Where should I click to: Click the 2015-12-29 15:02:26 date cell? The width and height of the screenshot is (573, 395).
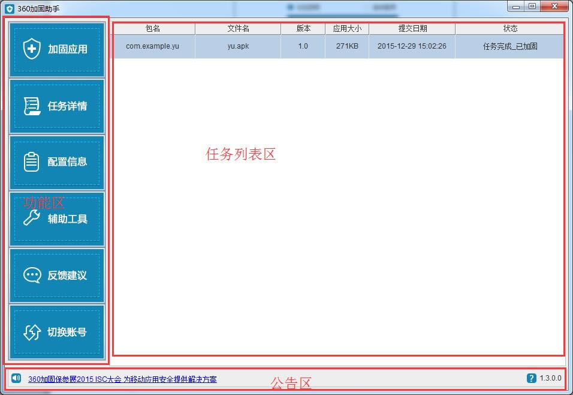coord(412,46)
